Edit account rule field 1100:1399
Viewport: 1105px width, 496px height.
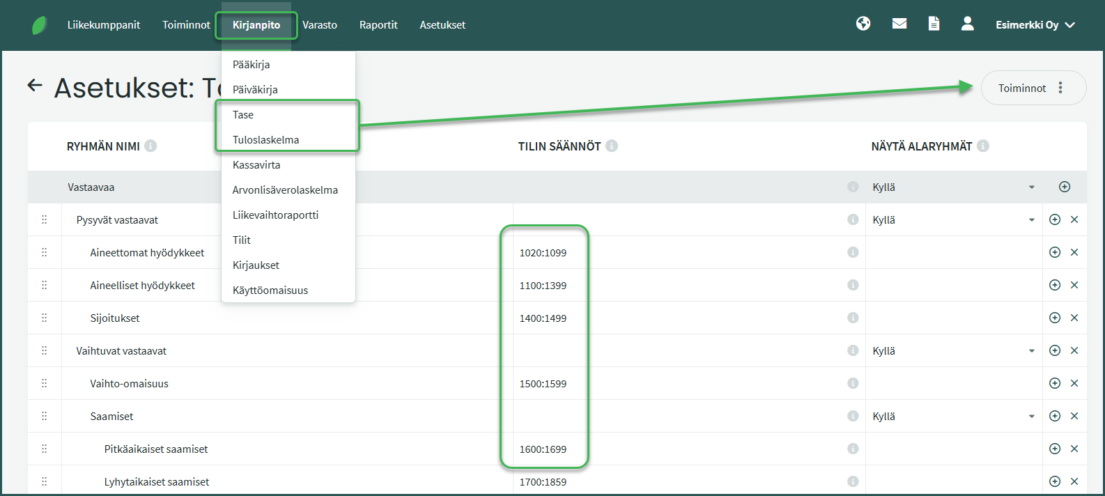click(x=543, y=286)
